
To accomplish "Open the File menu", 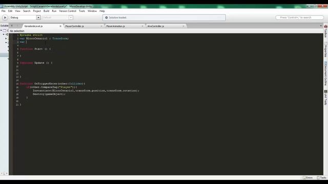I will point(4,11).
